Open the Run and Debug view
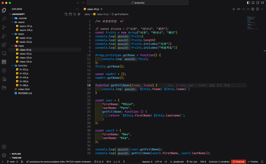Viewport: 266px width, 164px height. (4, 36)
